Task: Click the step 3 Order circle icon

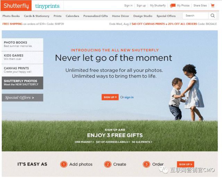Action: click(x=146, y=164)
